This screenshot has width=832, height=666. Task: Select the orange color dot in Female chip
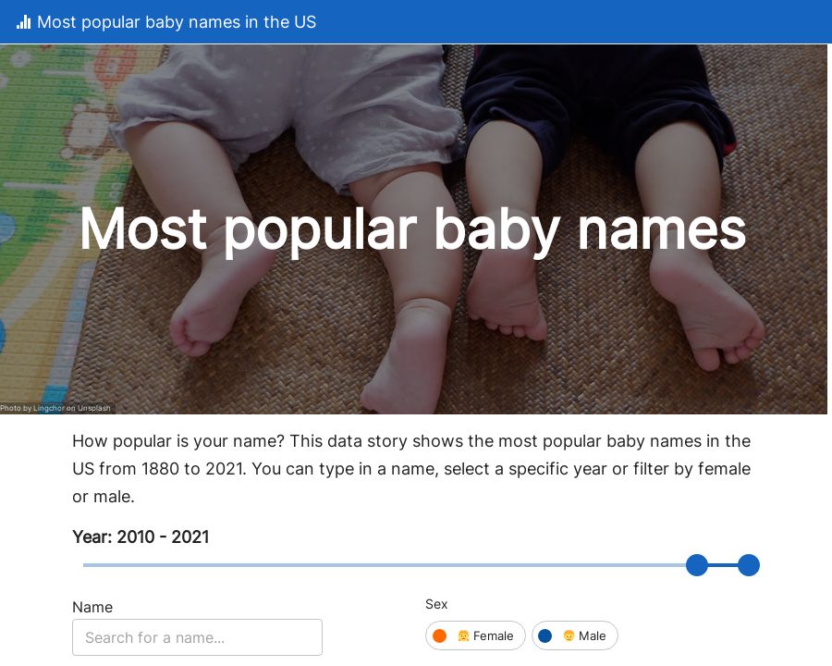point(440,635)
